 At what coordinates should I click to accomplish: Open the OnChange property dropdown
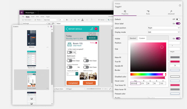click(35, 23)
